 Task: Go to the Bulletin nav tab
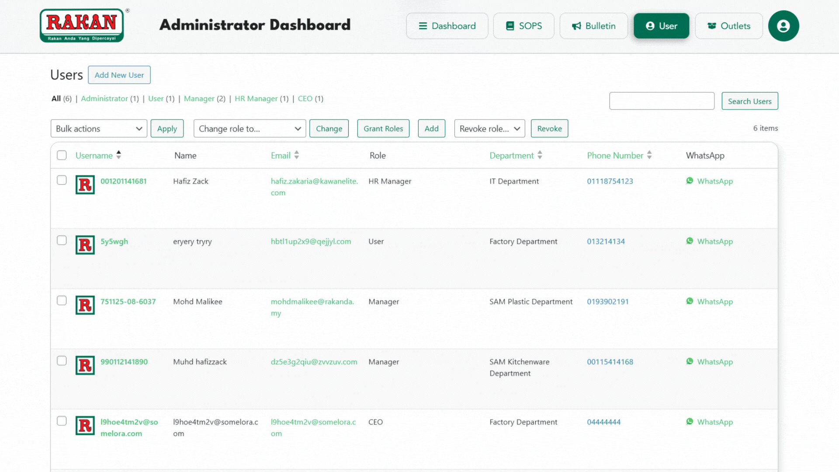point(593,26)
